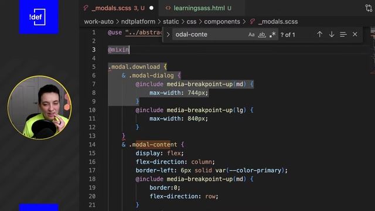
Task: Toggle Find in Selection icon
Action: 343,35
